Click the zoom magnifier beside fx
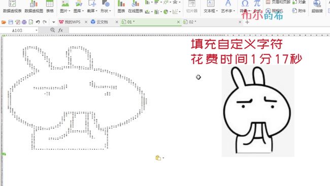The image size is (330, 186). [52, 30]
